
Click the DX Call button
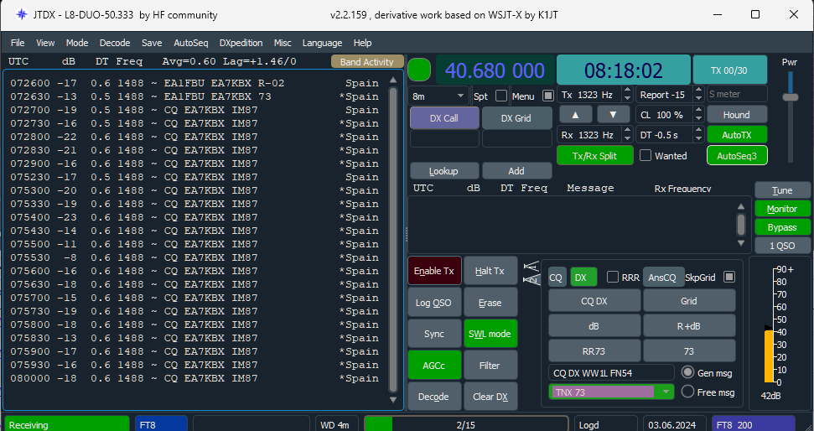[x=443, y=118]
